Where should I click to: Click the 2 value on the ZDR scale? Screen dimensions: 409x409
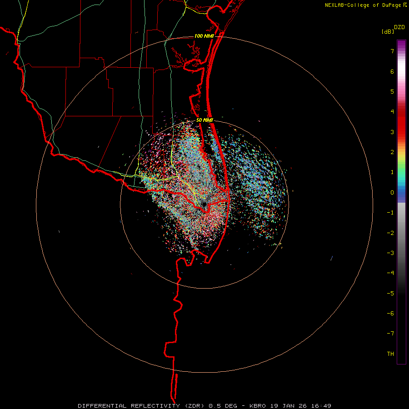point(392,152)
